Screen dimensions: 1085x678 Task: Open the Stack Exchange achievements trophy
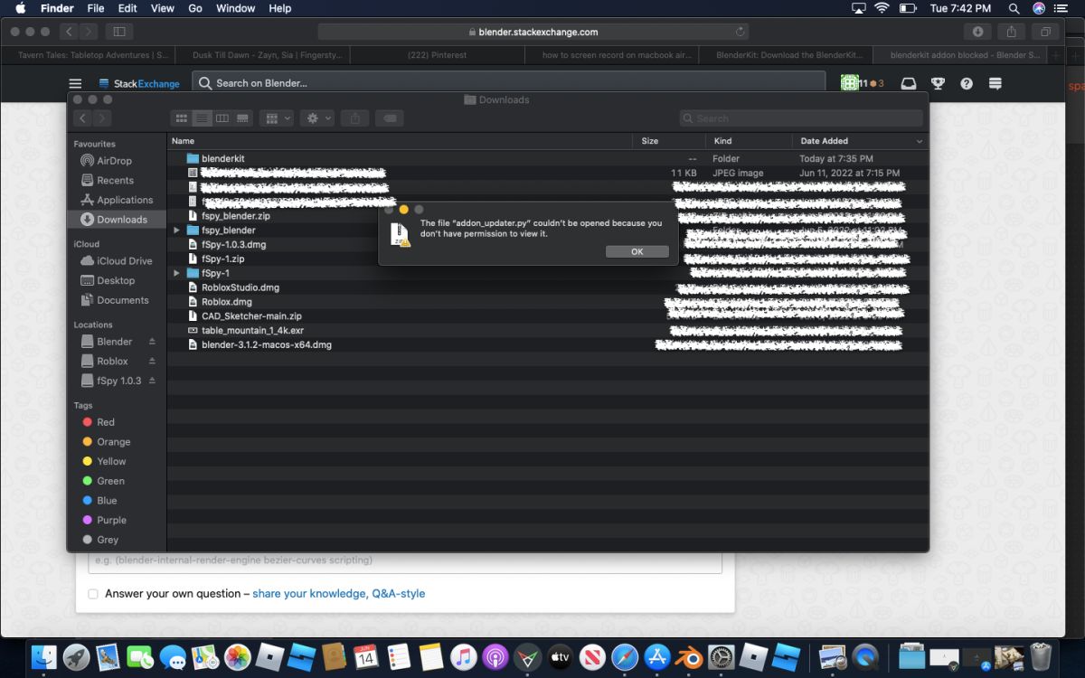tap(939, 83)
